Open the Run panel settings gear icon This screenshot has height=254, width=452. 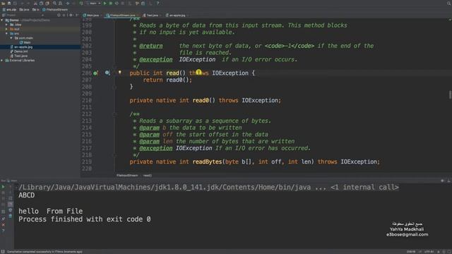(443, 181)
